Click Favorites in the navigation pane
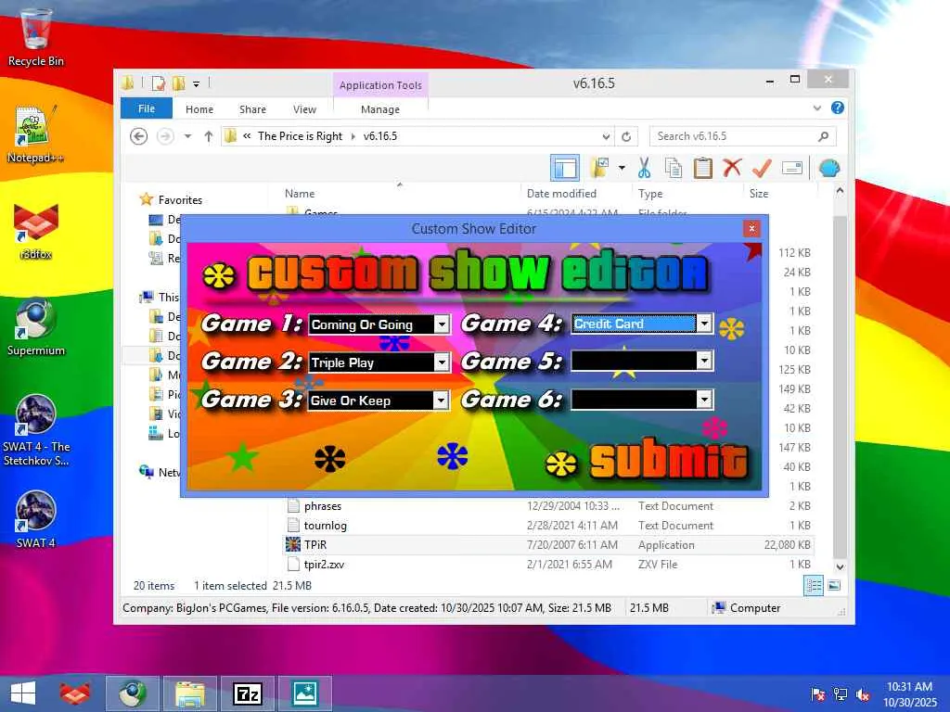This screenshot has width=950, height=712. pos(180,200)
